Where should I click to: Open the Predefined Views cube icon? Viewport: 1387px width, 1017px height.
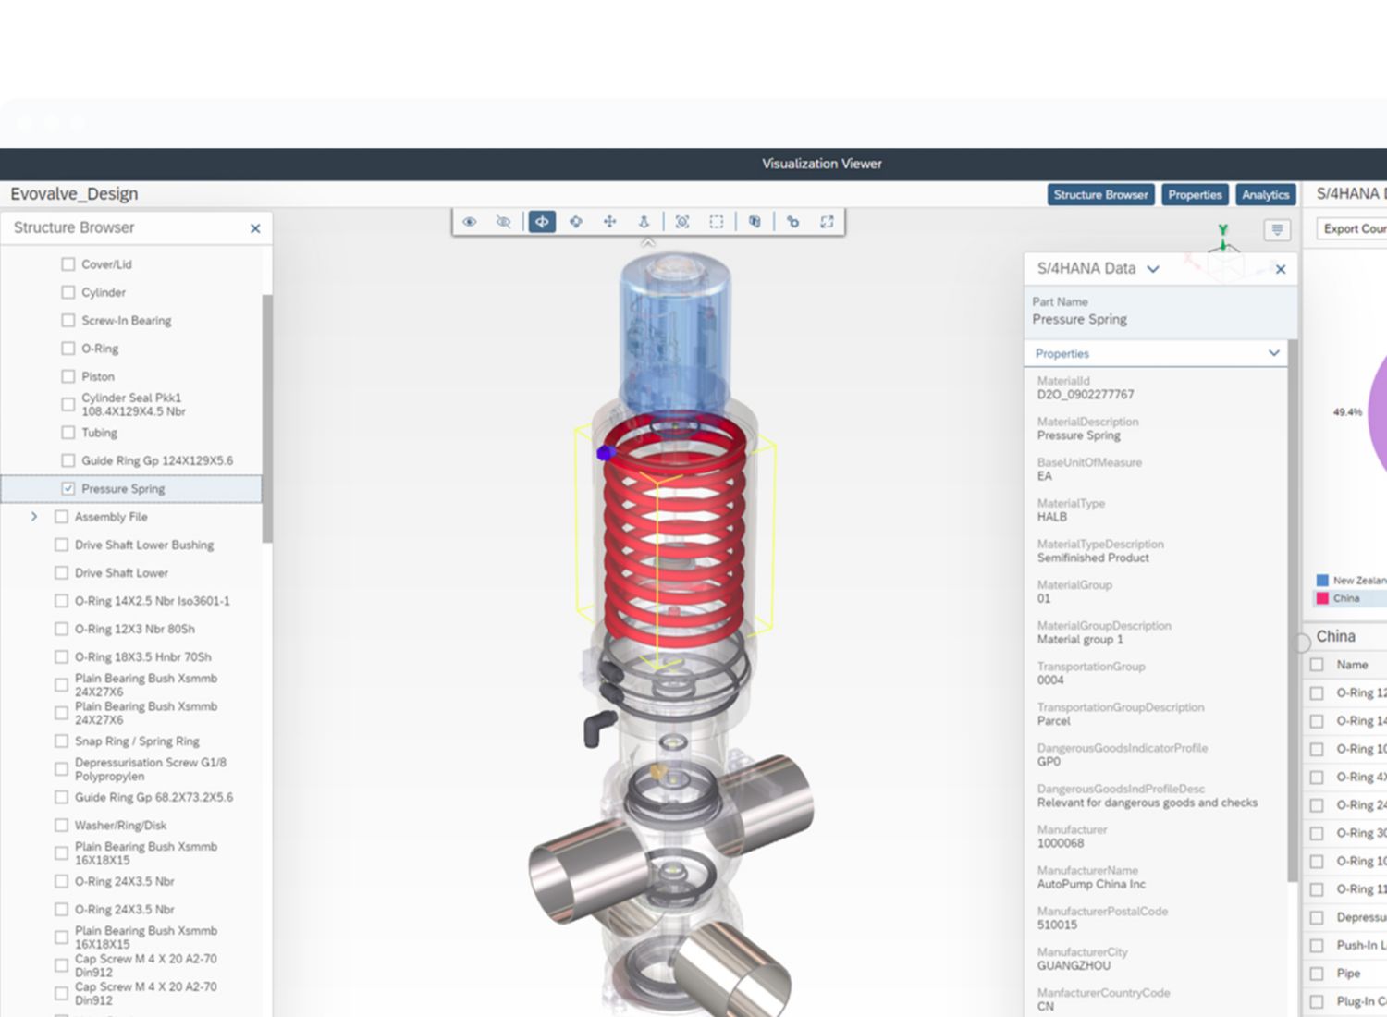[755, 222]
